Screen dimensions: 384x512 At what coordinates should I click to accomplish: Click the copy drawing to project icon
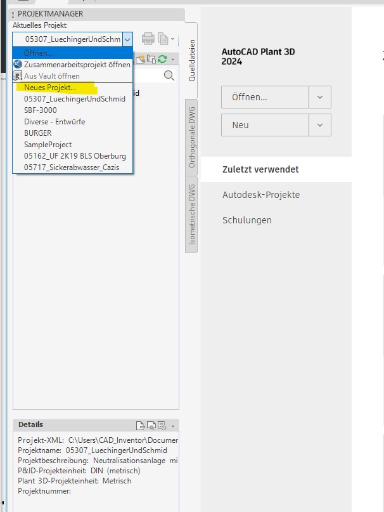[x=151, y=59]
